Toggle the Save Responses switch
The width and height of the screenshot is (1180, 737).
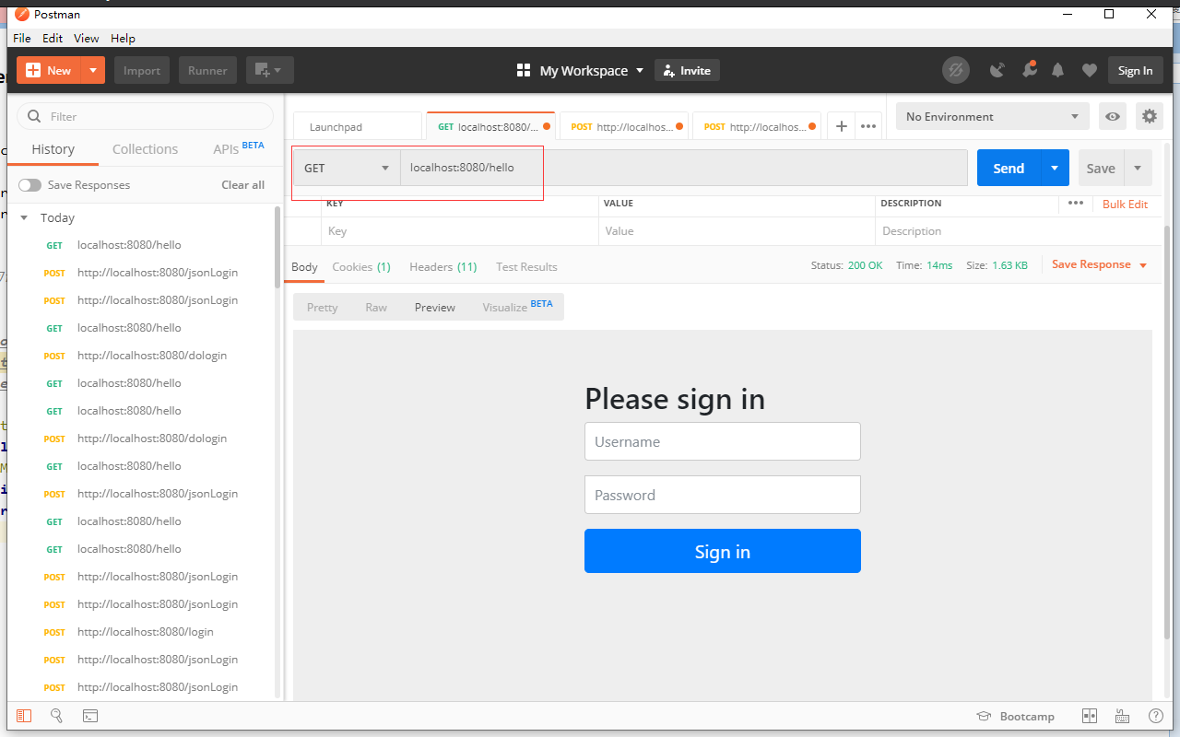point(30,185)
